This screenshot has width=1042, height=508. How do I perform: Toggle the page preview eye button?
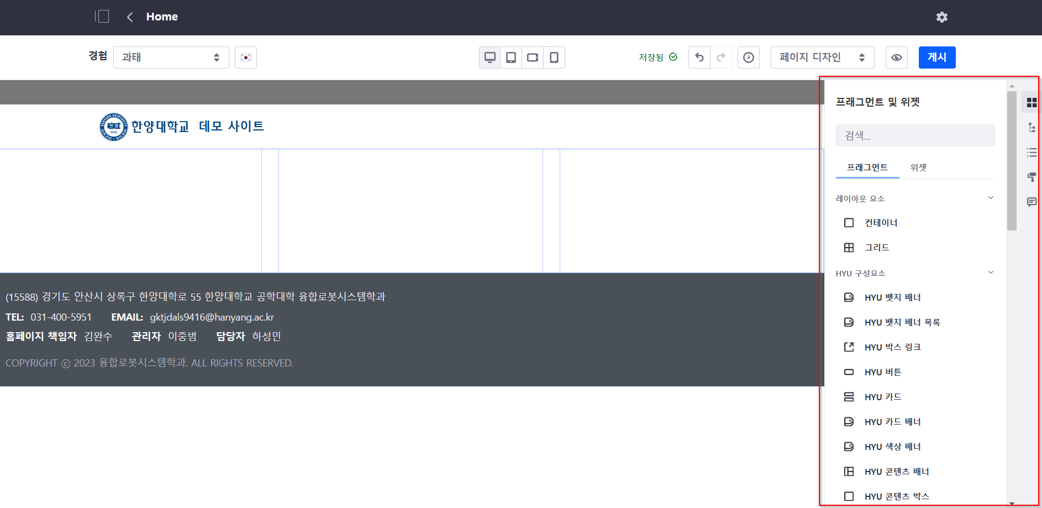click(896, 57)
